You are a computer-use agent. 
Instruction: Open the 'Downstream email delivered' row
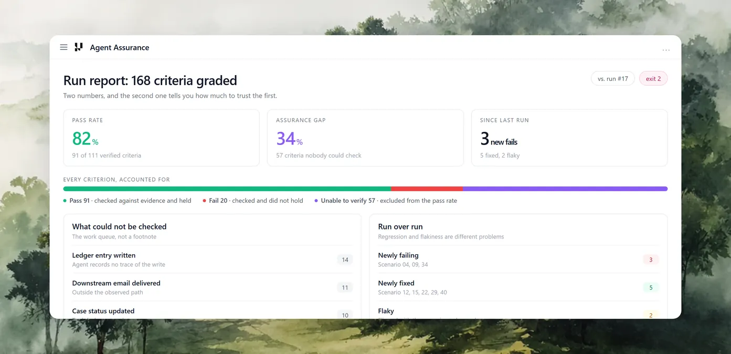[x=212, y=287]
